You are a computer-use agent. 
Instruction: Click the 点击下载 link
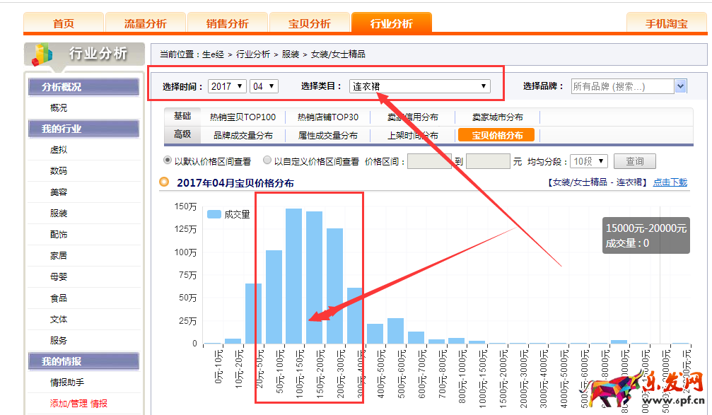tap(670, 182)
